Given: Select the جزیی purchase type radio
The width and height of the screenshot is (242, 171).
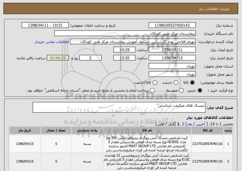Looking at the screenshot, I should click(x=200, y=91).
